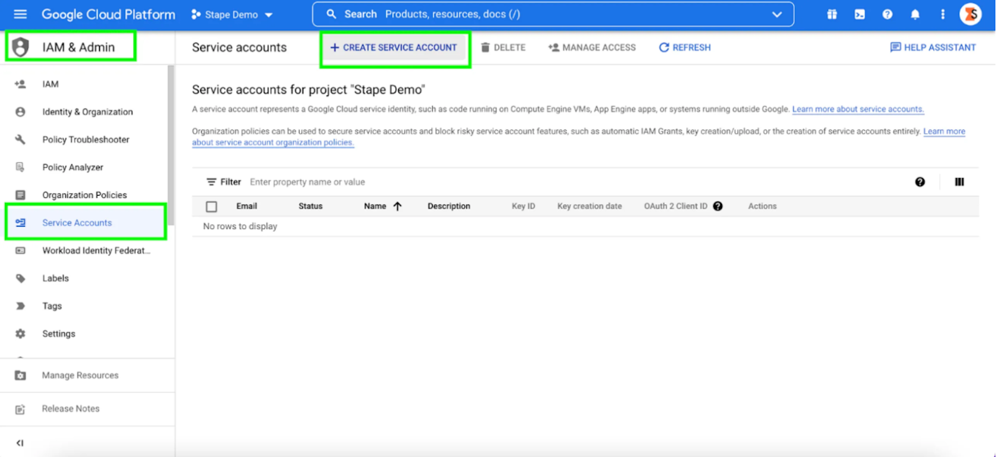Open Workload Identity Federation entry

96,250
